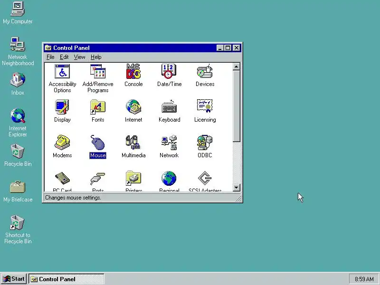Click the scrollbar down arrow

pyautogui.click(x=236, y=187)
